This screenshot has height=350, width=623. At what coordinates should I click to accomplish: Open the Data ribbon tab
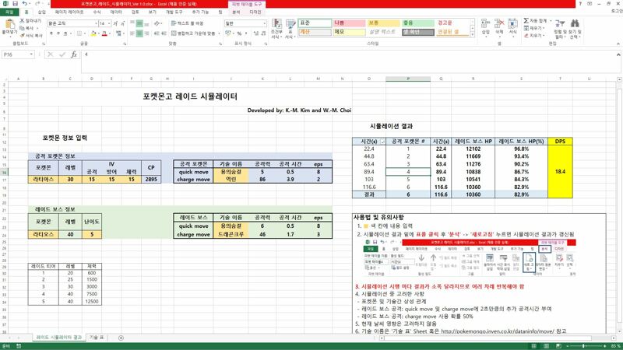116,12
